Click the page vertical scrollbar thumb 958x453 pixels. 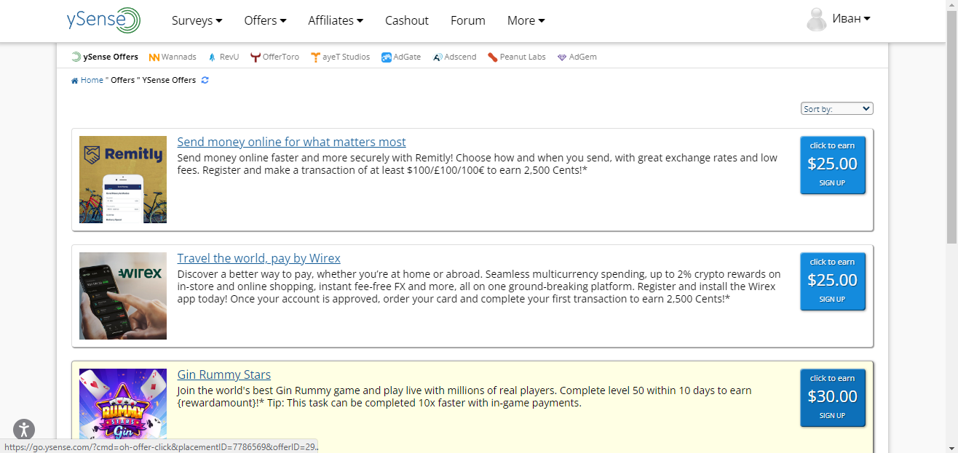951,128
